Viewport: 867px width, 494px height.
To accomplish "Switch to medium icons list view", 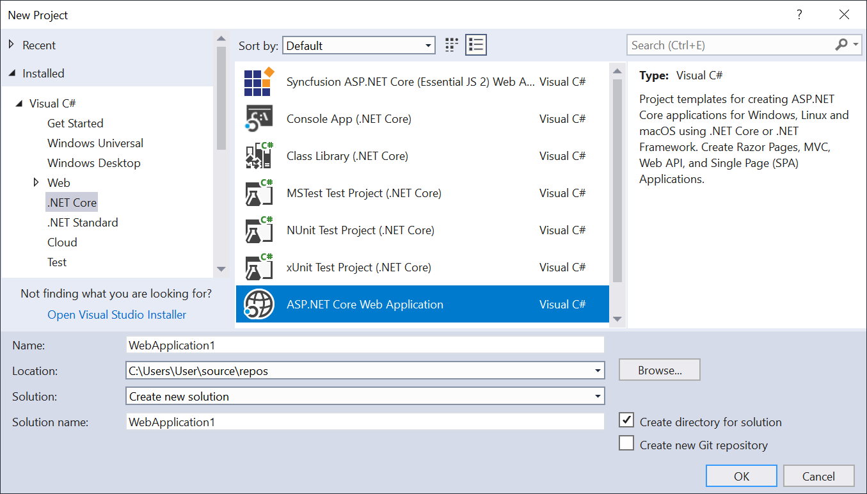I will point(475,45).
